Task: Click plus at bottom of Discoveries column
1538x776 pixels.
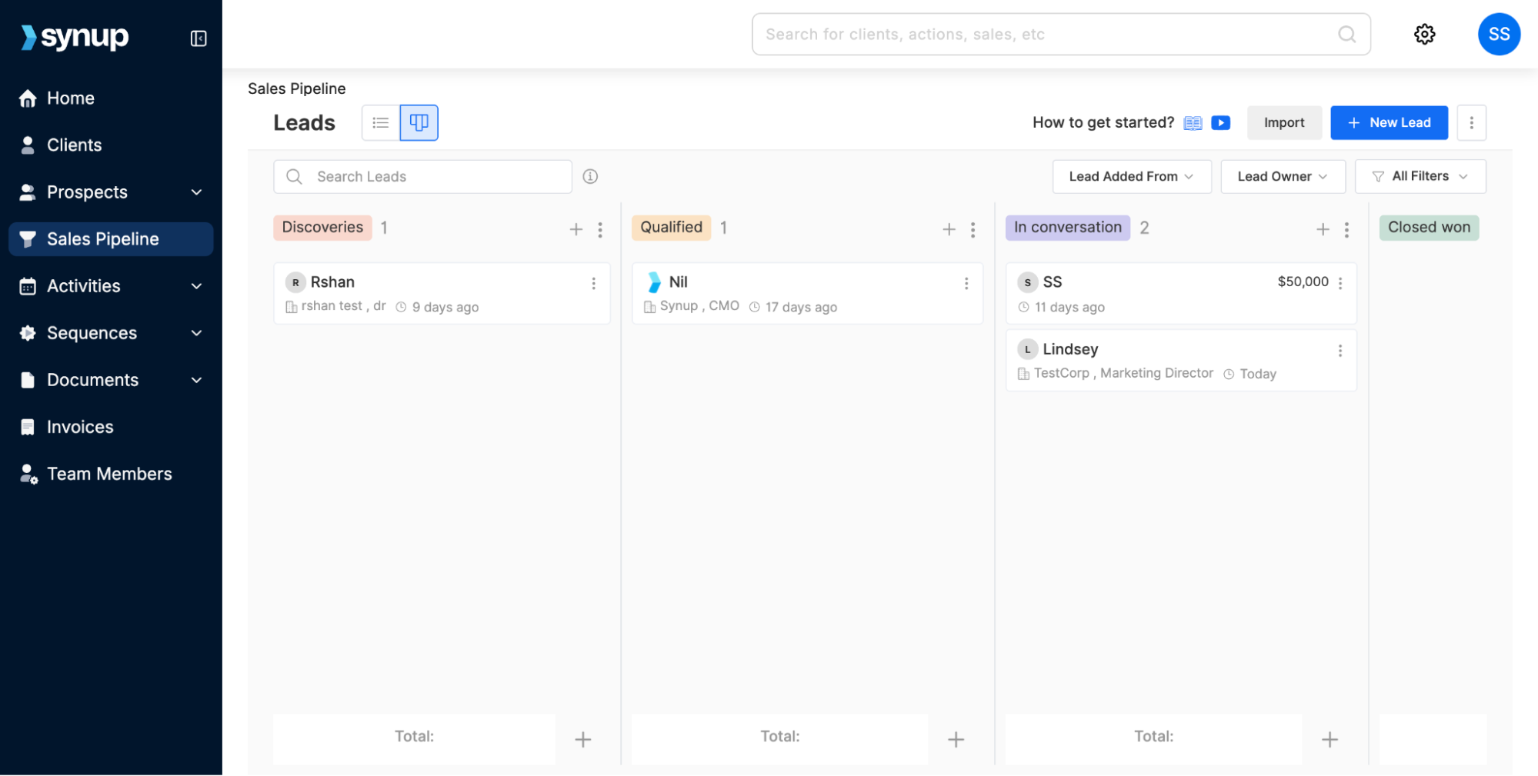Action: click(583, 739)
